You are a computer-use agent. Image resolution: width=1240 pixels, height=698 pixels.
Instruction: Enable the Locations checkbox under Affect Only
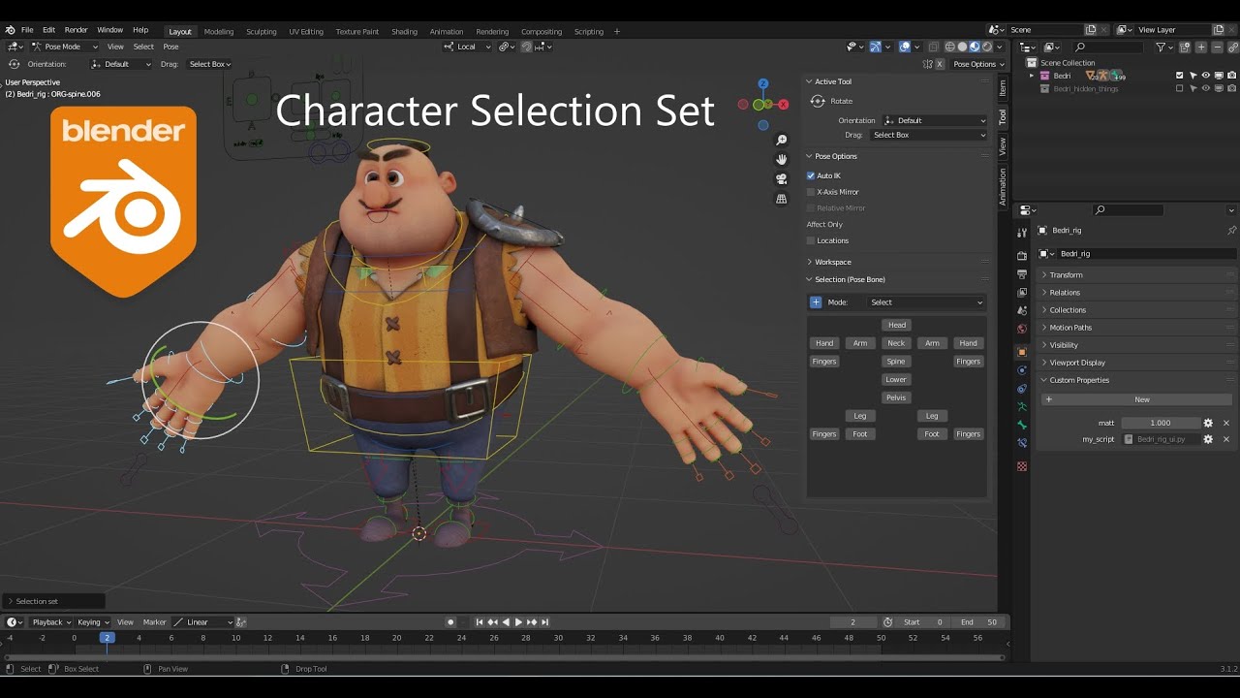coord(811,240)
